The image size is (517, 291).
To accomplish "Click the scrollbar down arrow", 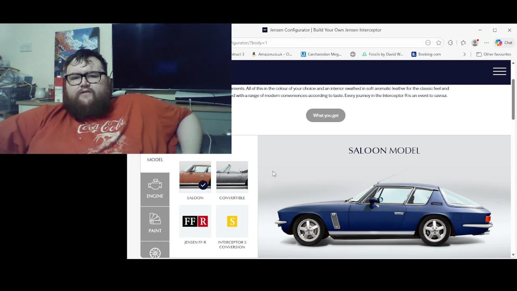I will [x=513, y=255].
